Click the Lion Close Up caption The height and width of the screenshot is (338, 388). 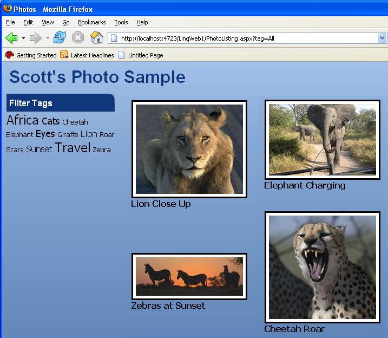tap(161, 204)
